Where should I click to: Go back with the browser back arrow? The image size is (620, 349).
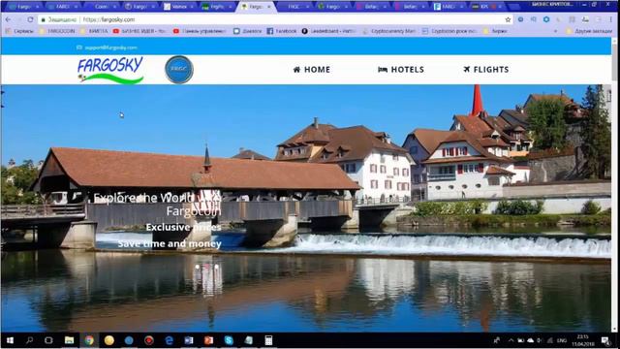[9, 19]
